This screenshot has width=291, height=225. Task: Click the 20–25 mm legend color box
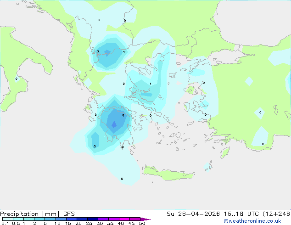[x=82, y=219]
